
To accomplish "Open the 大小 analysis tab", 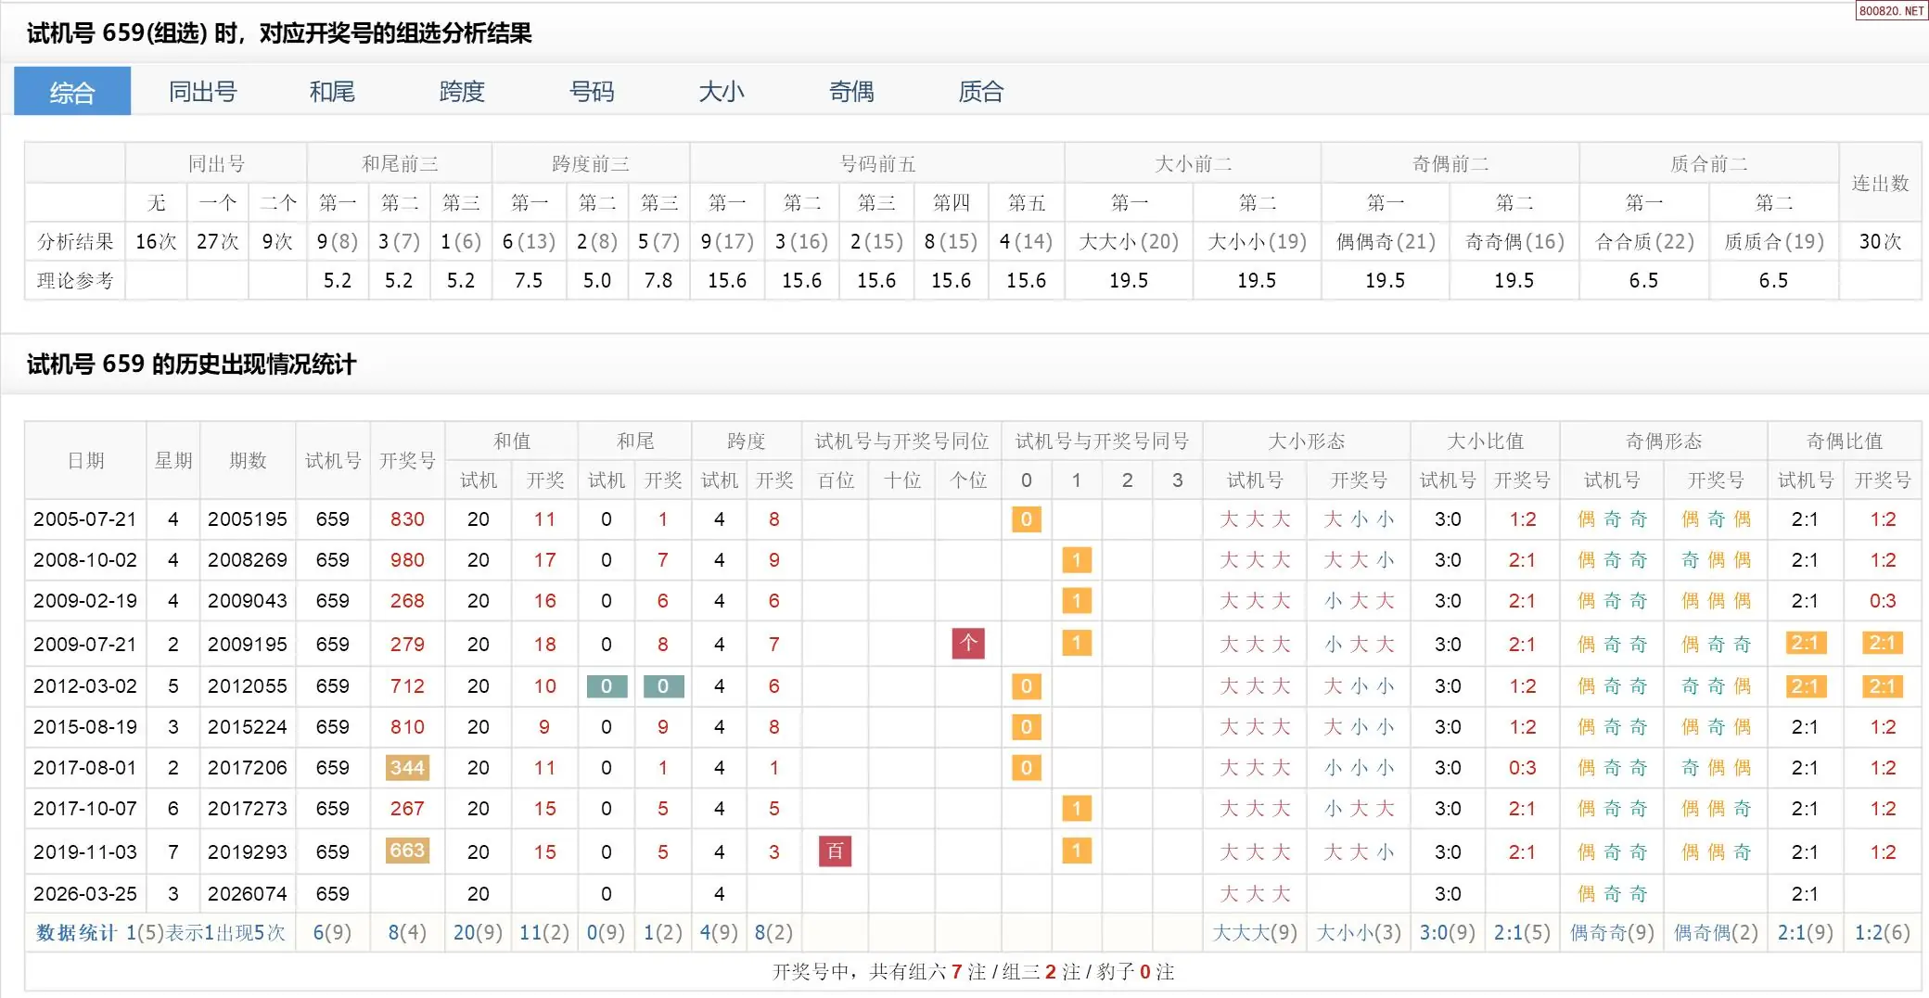I will (722, 92).
